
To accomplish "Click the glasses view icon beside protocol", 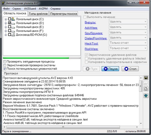I will click(146, 83).
